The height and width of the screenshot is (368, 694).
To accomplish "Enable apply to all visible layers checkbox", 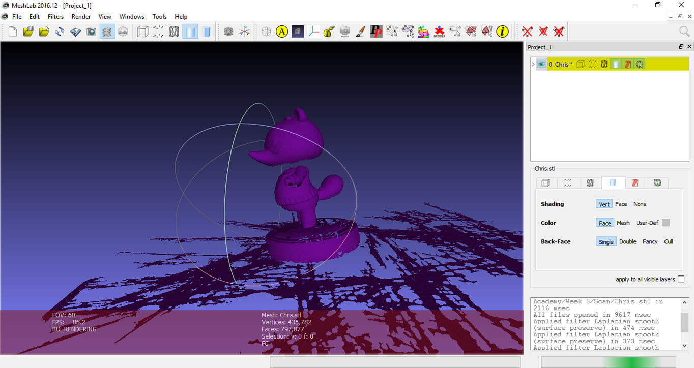I will [x=681, y=279].
